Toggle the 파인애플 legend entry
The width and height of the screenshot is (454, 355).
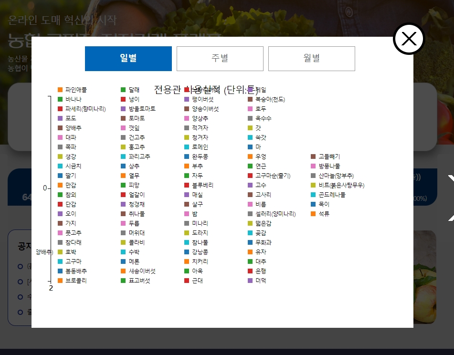click(x=73, y=90)
